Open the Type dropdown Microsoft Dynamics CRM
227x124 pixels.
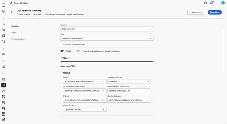tap(107, 38)
